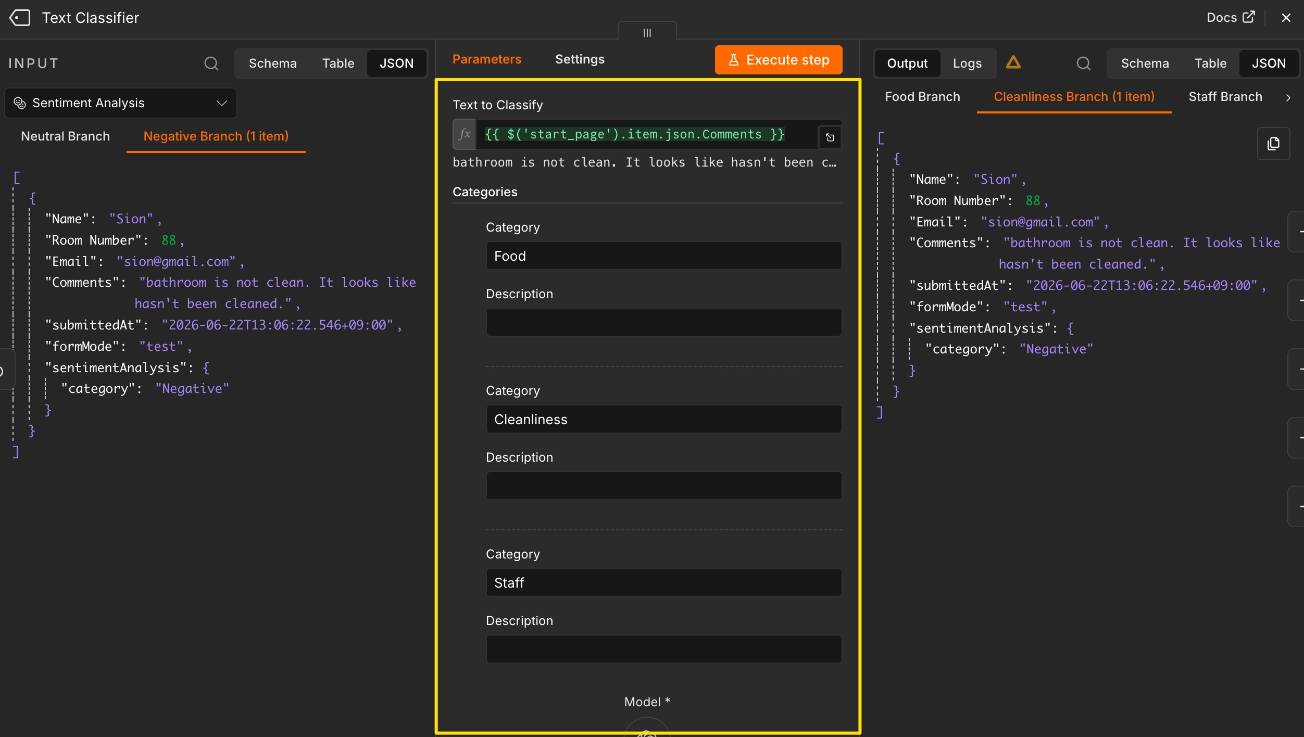This screenshot has width=1304, height=737.
Task: Edit the Staff category name field
Action: pos(663,583)
